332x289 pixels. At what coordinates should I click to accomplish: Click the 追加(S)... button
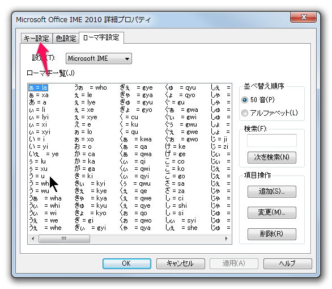(271, 191)
